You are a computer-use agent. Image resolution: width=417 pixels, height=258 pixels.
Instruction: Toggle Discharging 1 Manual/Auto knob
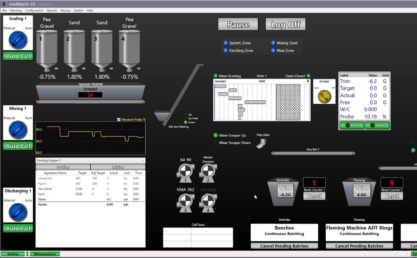tap(18, 212)
